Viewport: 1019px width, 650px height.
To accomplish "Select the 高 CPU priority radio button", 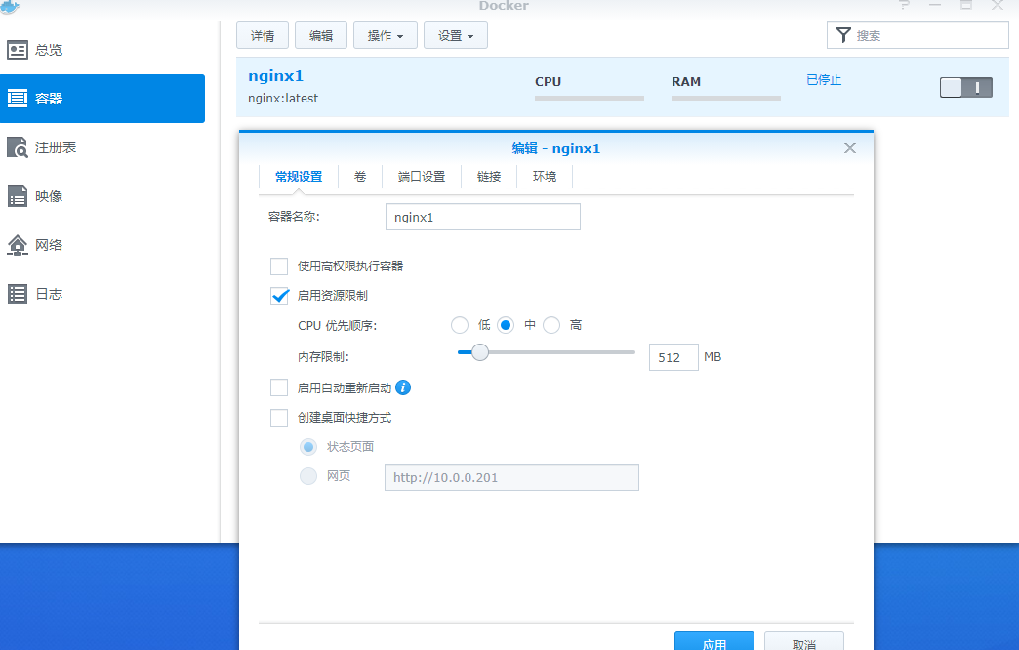I will [550, 325].
